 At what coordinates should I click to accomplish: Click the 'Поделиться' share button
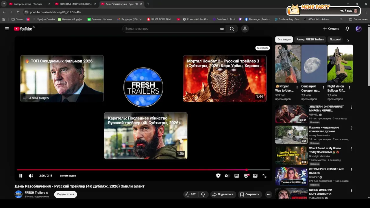pyautogui.click(x=223, y=194)
